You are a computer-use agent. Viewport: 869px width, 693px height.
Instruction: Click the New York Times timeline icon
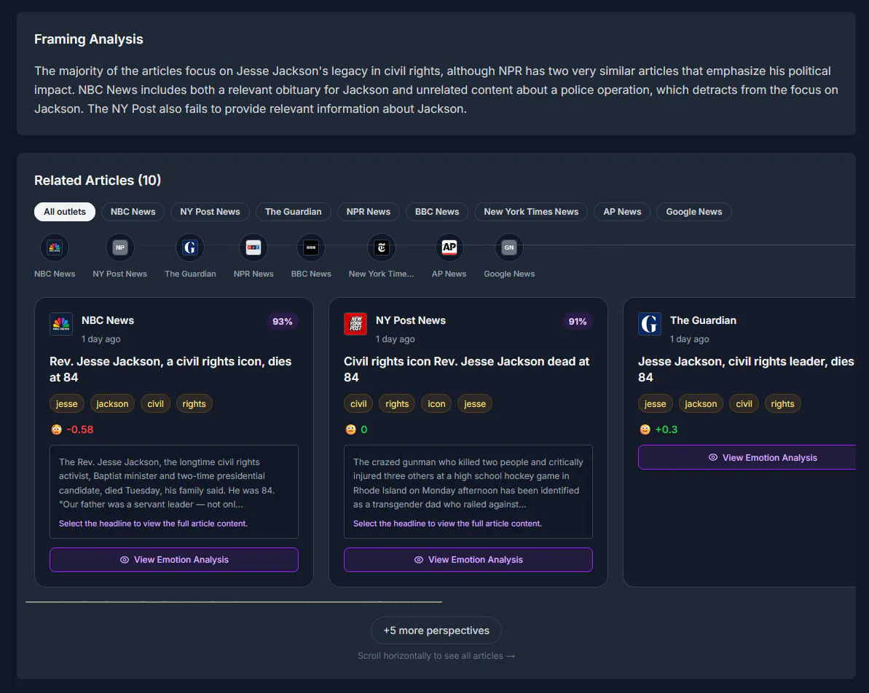click(381, 247)
